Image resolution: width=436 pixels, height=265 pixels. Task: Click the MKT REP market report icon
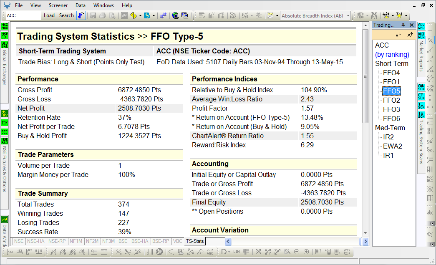[x=421, y=35]
